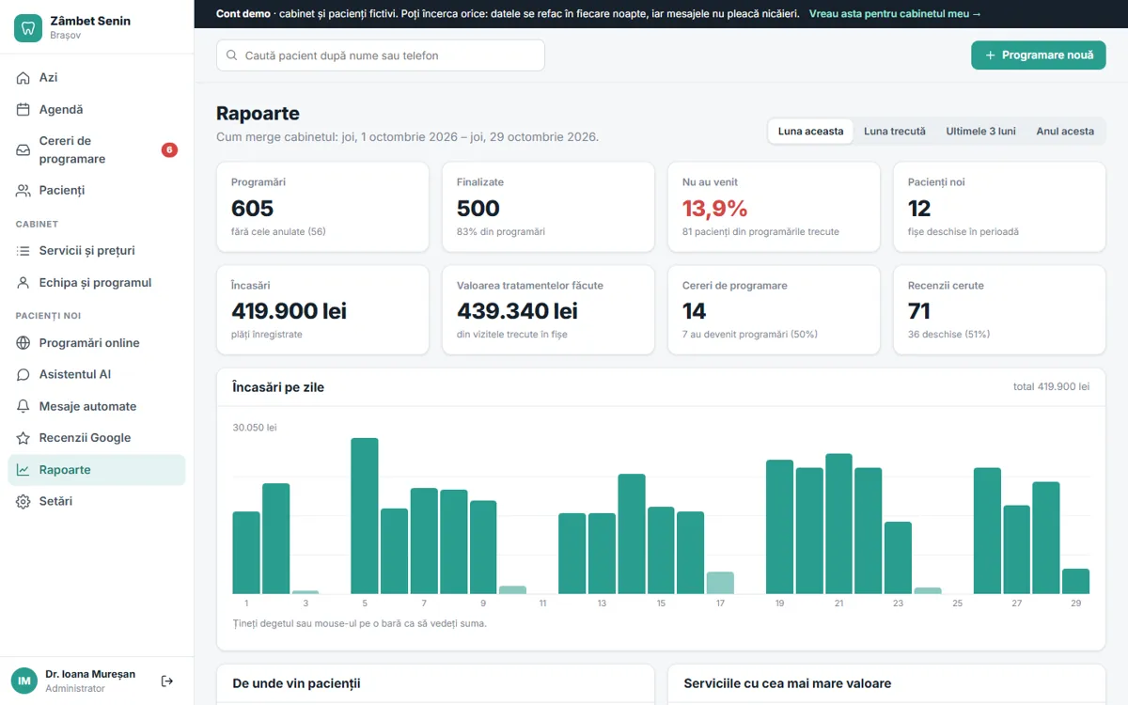Go to the Pacienți label in the sidebar
The width and height of the screenshot is (1128, 705).
pos(62,191)
